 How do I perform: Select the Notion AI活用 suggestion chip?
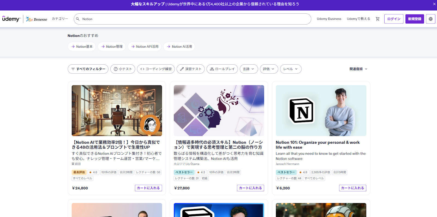[179, 47]
